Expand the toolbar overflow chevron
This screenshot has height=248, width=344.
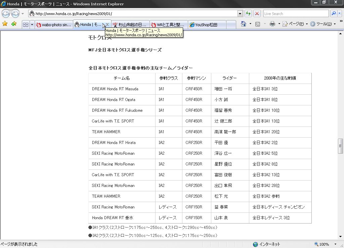pos(341,21)
